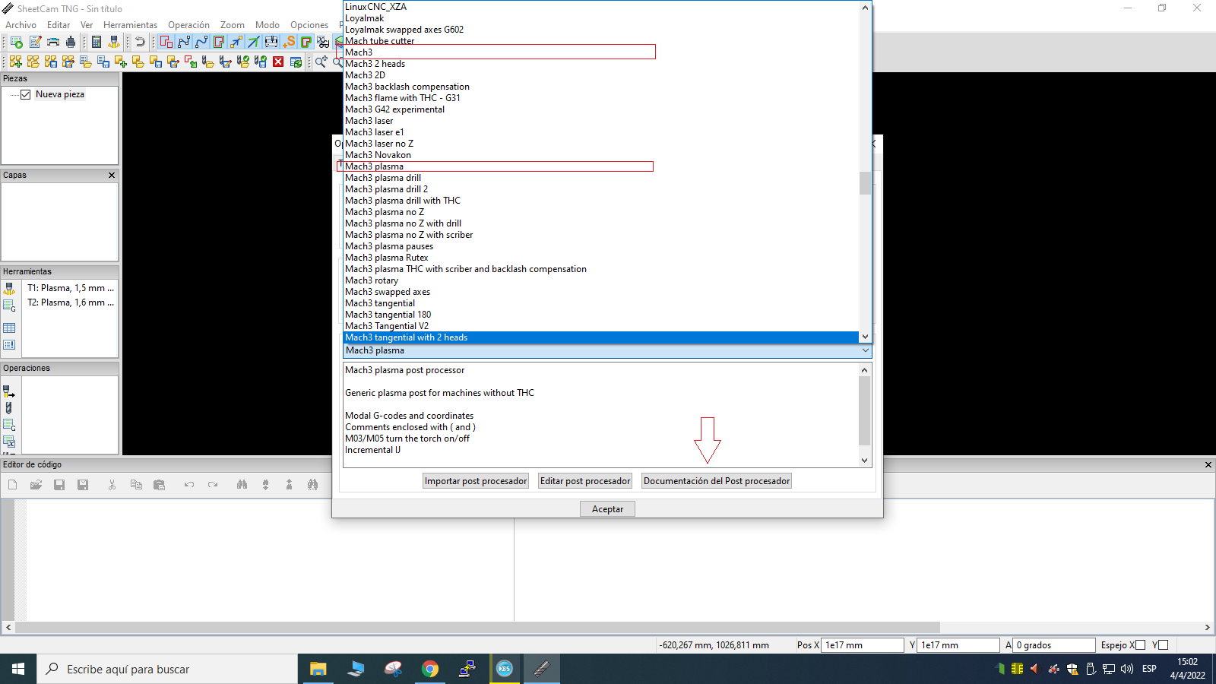Click Importar post procesador button
This screenshot has height=684, width=1216.
coord(476,481)
